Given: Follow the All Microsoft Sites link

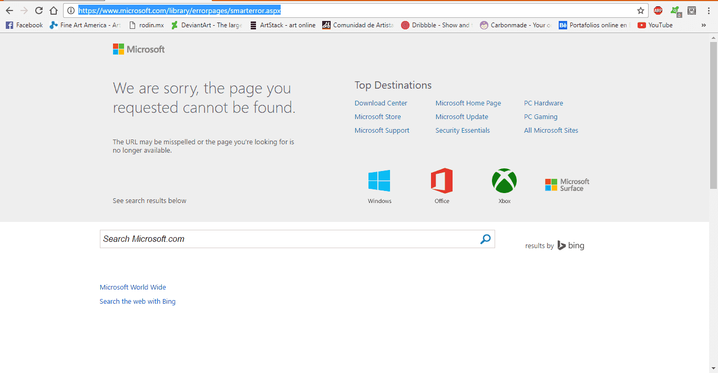Looking at the screenshot, I should [551, 131].
